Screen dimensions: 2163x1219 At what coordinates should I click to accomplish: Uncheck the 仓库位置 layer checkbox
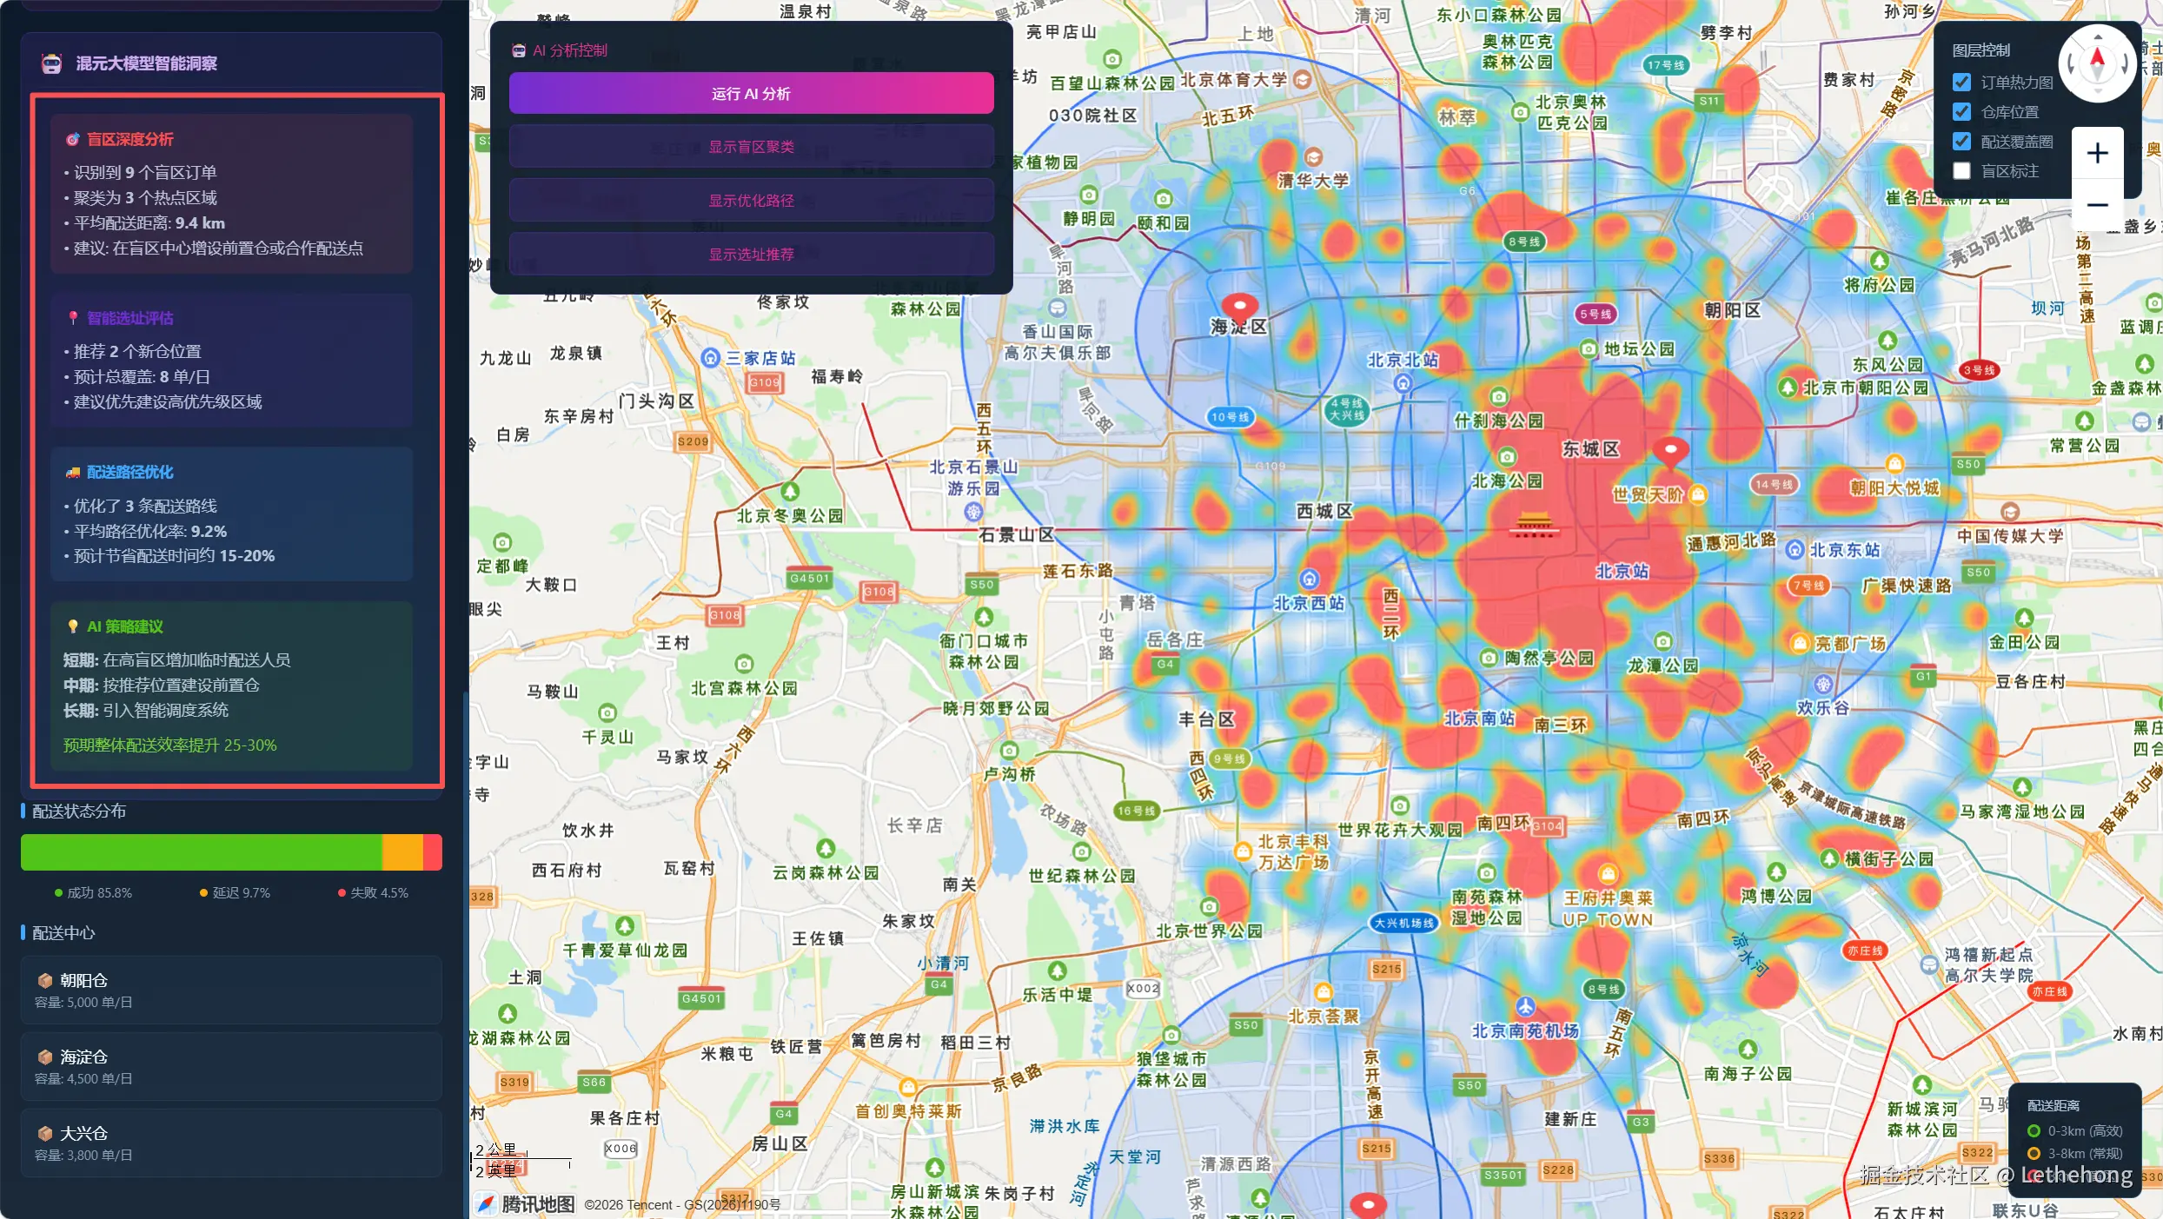1961,112
